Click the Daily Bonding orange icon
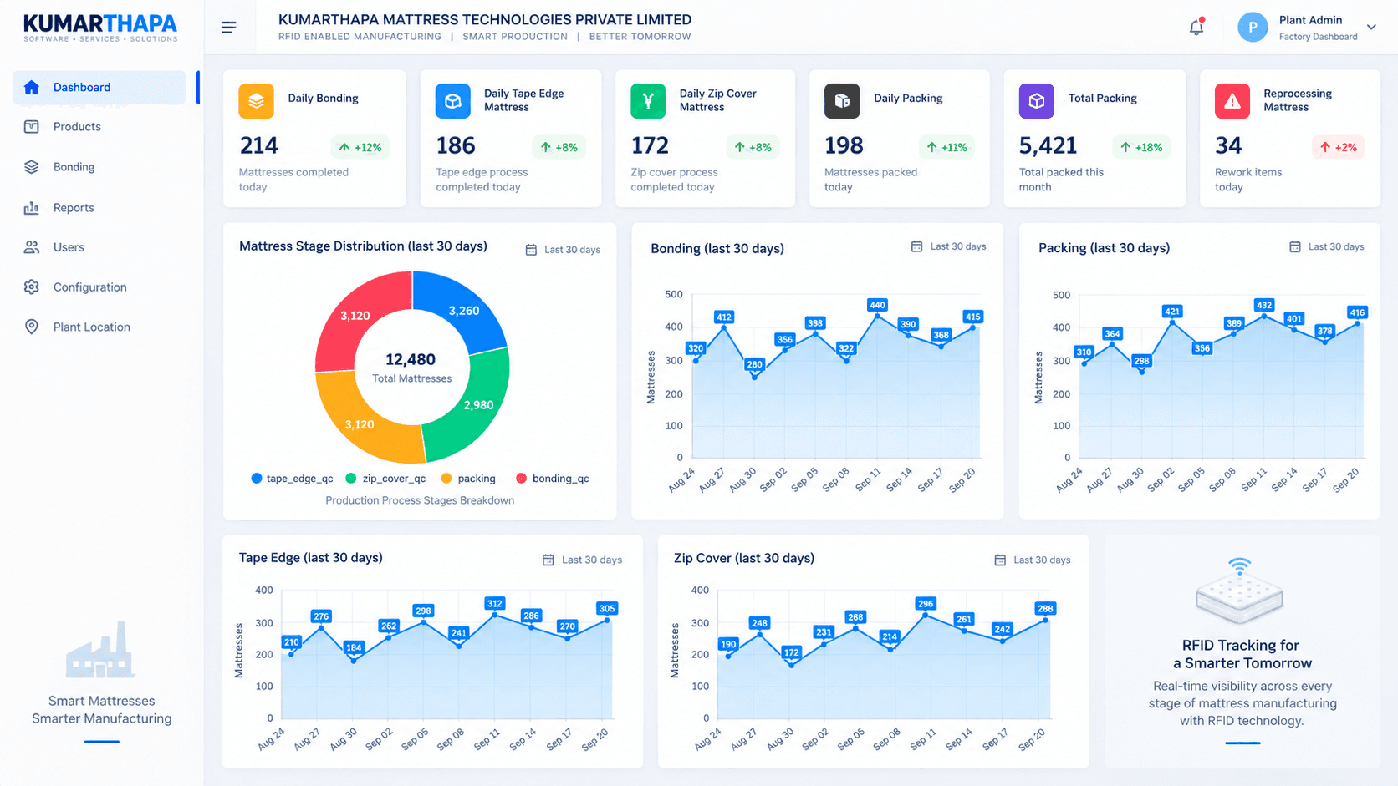Screen dimensions: 1398x786 (x=256, y=101)
